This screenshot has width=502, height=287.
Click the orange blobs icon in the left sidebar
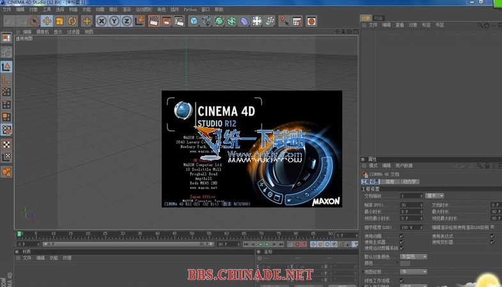point(6,171)
